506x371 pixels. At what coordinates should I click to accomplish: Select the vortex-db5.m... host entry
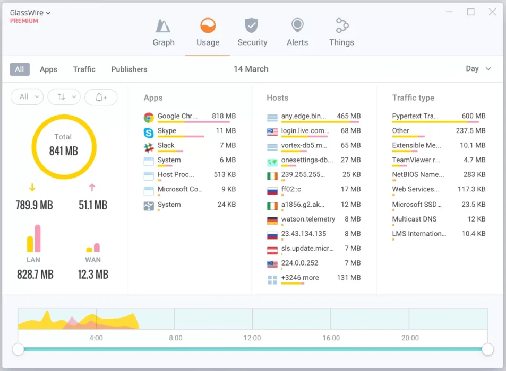(x=314, y=146)
